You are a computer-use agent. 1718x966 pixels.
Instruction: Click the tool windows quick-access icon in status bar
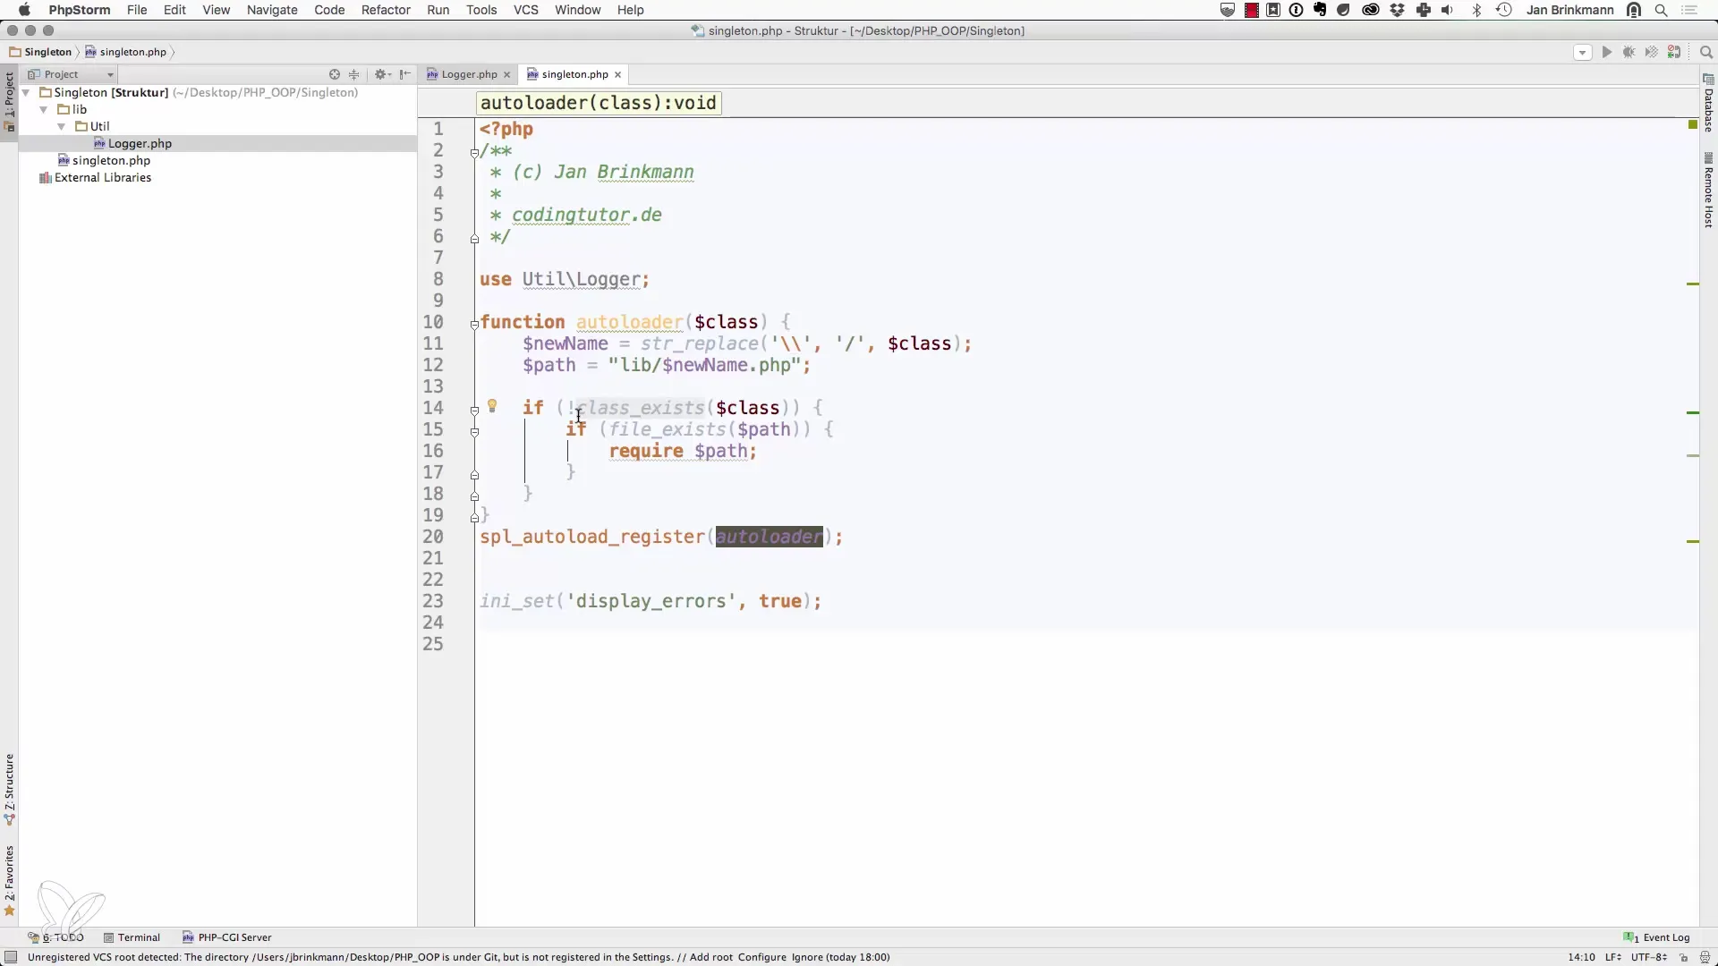(x=11, y=957)
